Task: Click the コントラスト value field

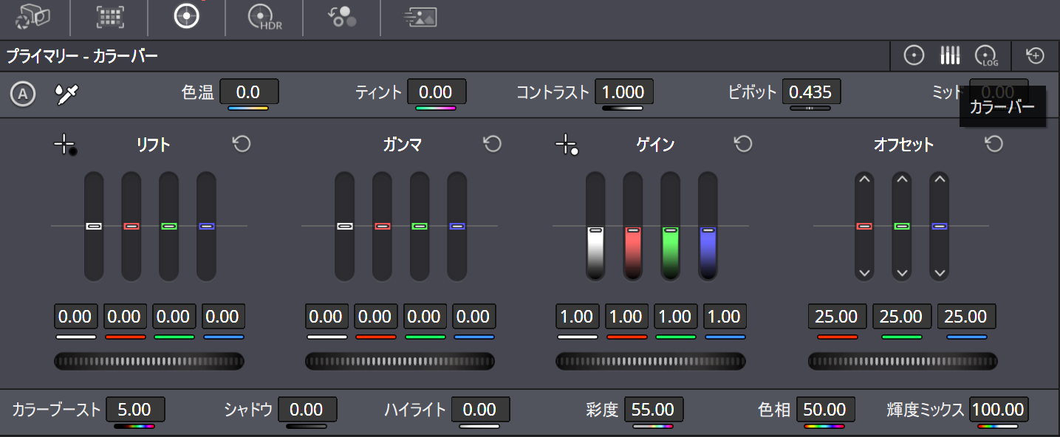Action: (623, 92)
